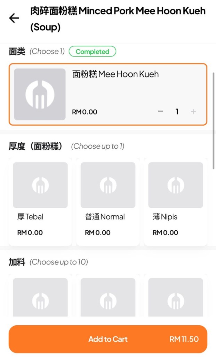Tap the 厚 Tebal fork placeholder icon
Viewport: 216px width, 357px height.
pyautogui.click(x=40, y=185)
